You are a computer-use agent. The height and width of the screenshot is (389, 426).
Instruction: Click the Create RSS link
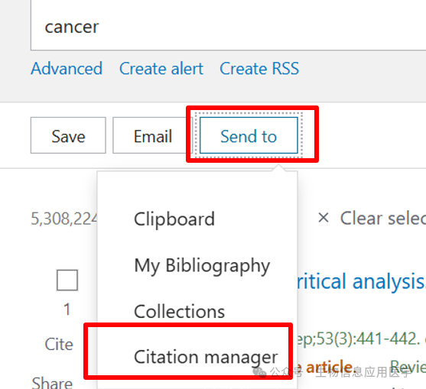(259, 69)
